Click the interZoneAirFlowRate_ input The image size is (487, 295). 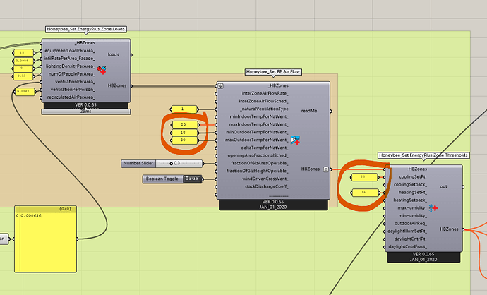point(265,93)
